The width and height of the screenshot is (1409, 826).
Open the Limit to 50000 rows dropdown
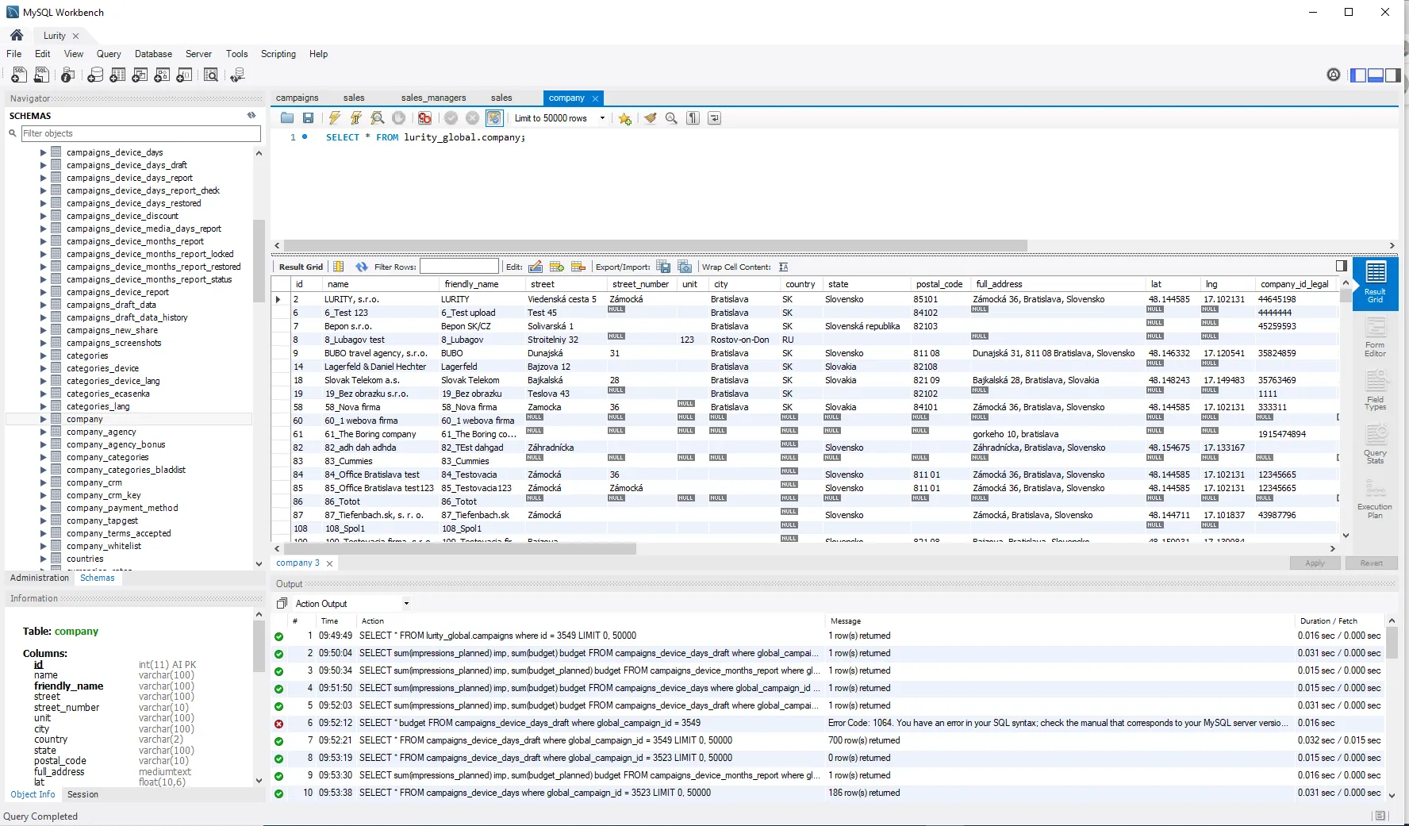point(602,117)
